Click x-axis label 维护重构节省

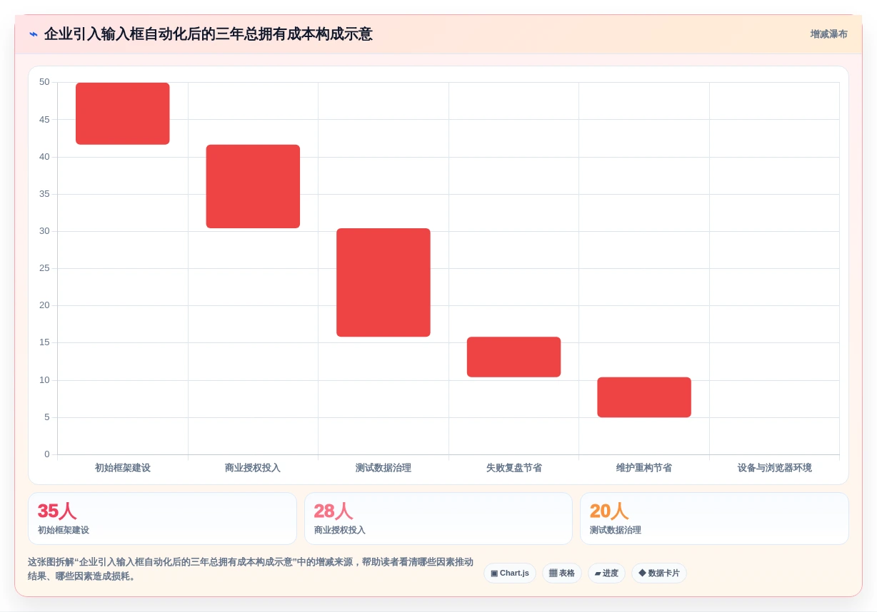pos(644,468)
